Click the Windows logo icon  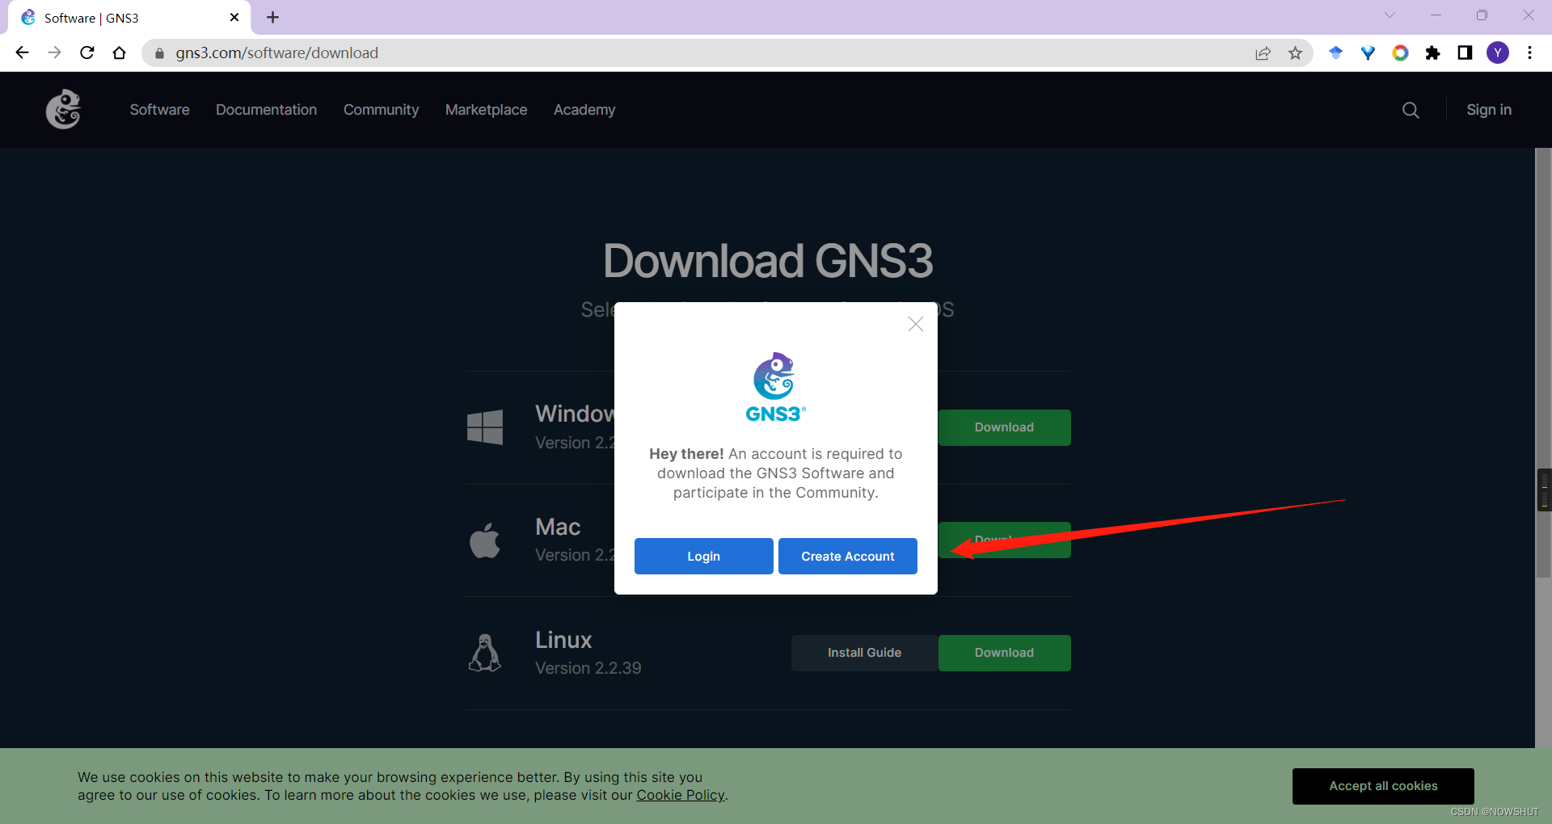(485, 427)
